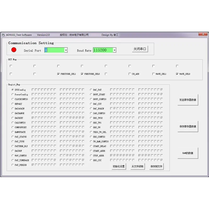
Task: Select the TRIG_TW_SEL radio button
Action: (91, 132)
